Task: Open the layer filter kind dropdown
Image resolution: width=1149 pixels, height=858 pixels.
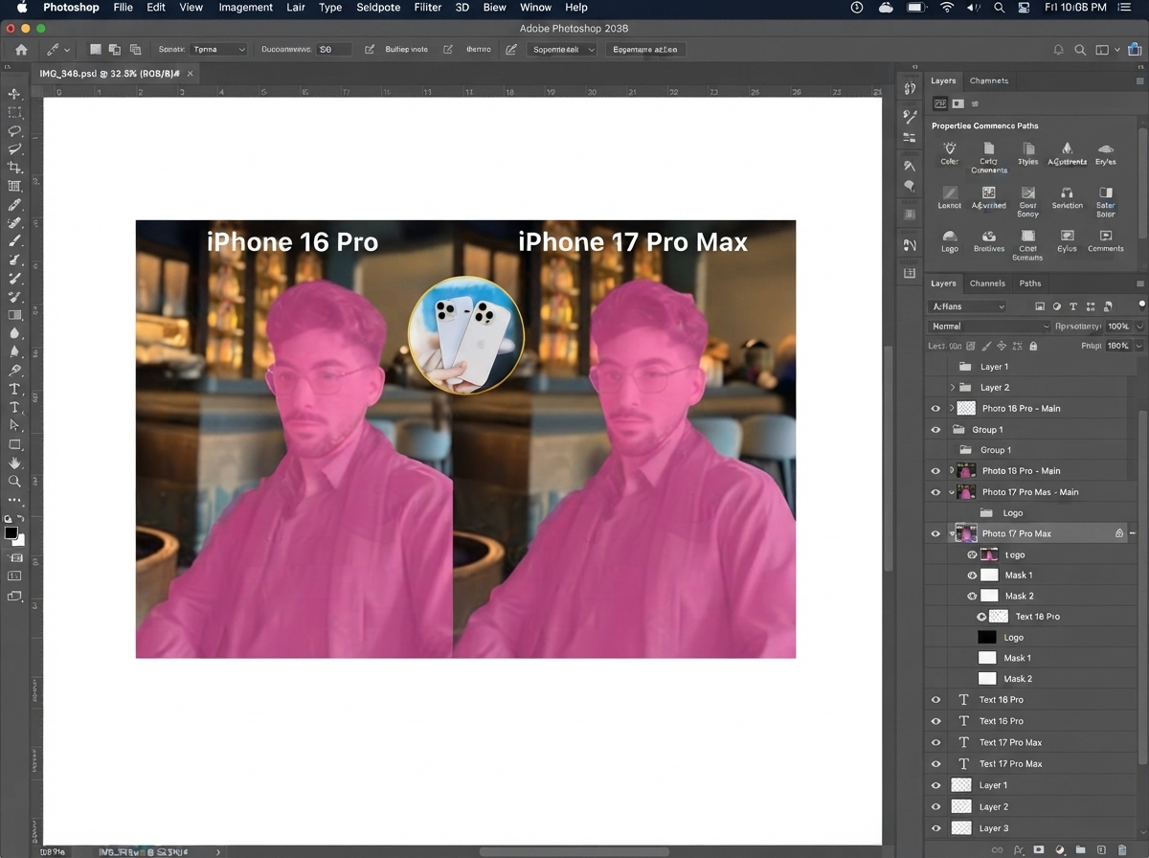Action: [967, 306]
